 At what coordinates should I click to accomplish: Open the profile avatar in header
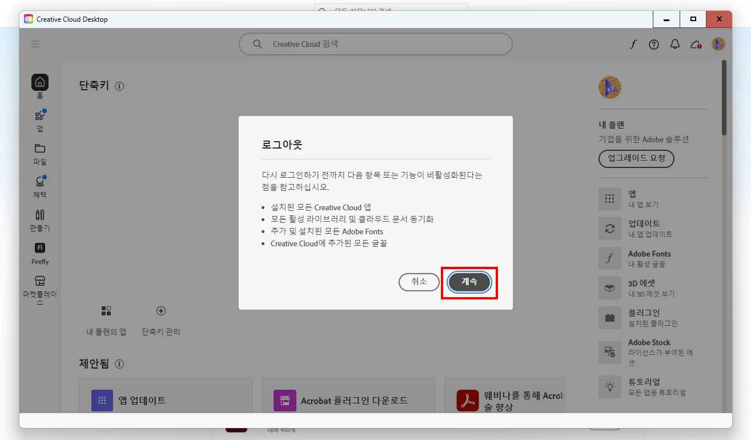(x=718, y=44)
